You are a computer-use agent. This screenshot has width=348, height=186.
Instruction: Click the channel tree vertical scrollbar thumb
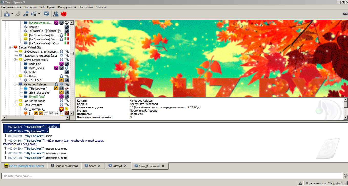72,54
